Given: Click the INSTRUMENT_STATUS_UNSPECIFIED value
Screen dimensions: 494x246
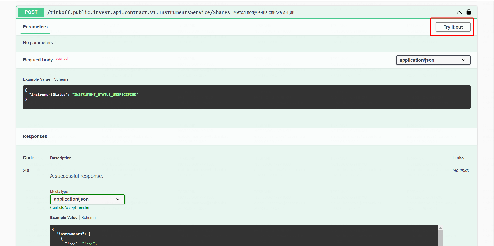Looking at the screenshot, I should point(105,94).
